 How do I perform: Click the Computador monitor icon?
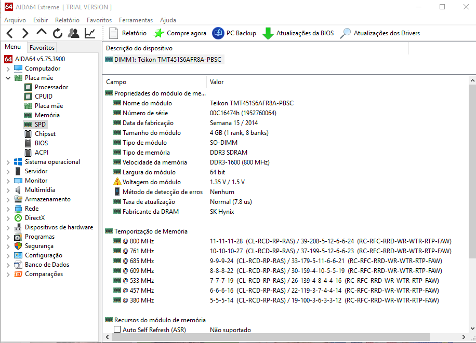[18, 68]
